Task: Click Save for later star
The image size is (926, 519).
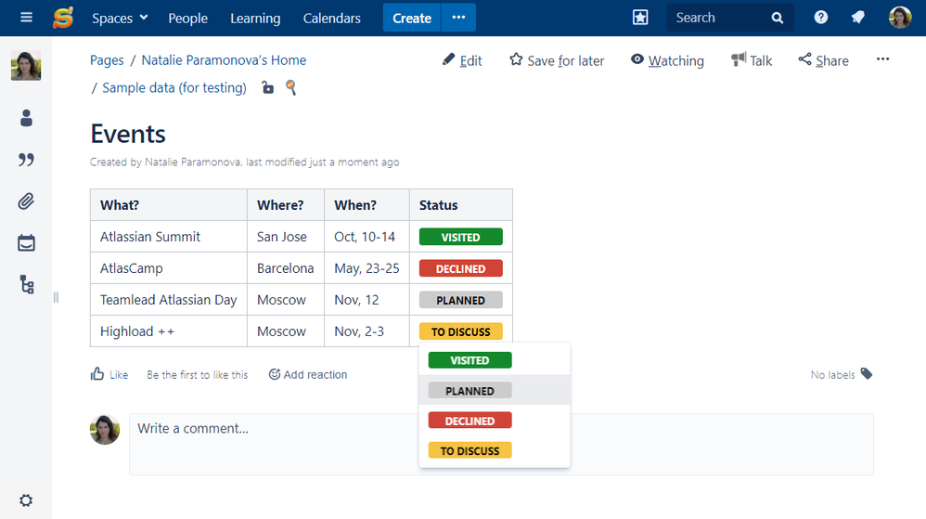Action: click(x=557, y=60)
